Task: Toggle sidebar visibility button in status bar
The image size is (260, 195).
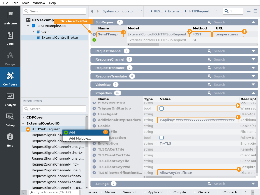Action: (24, 192)
